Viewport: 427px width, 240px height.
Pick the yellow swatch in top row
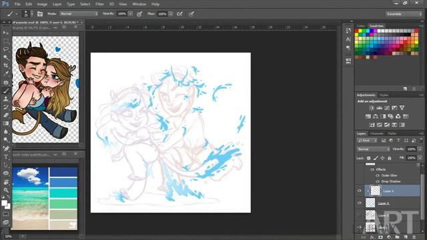pos(360,31)
